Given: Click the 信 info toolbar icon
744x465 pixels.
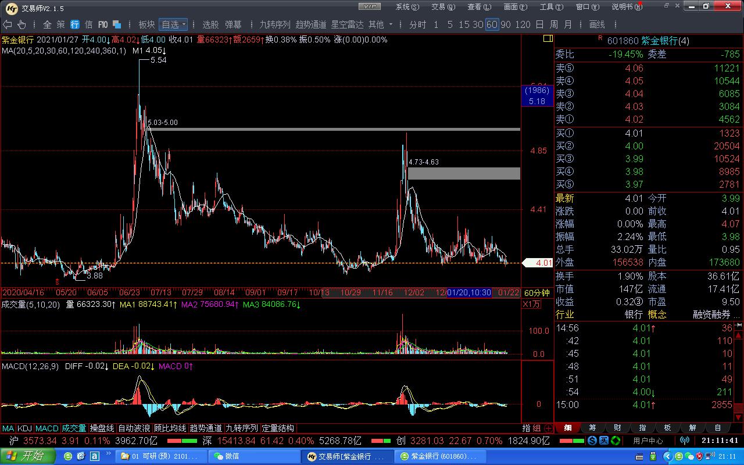Looking at the screenshot, I should (89, 24).
